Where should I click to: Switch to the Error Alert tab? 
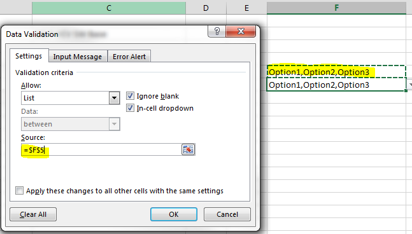[x=129, y=57]
